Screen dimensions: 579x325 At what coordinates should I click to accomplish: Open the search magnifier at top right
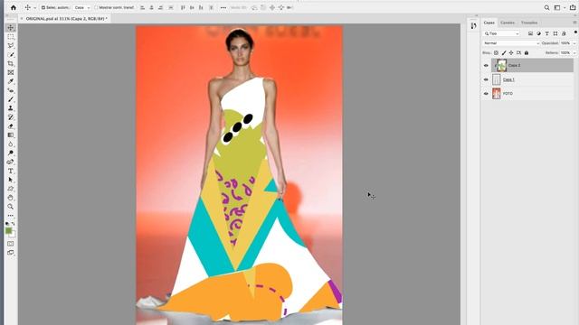(x=546, y=7)
